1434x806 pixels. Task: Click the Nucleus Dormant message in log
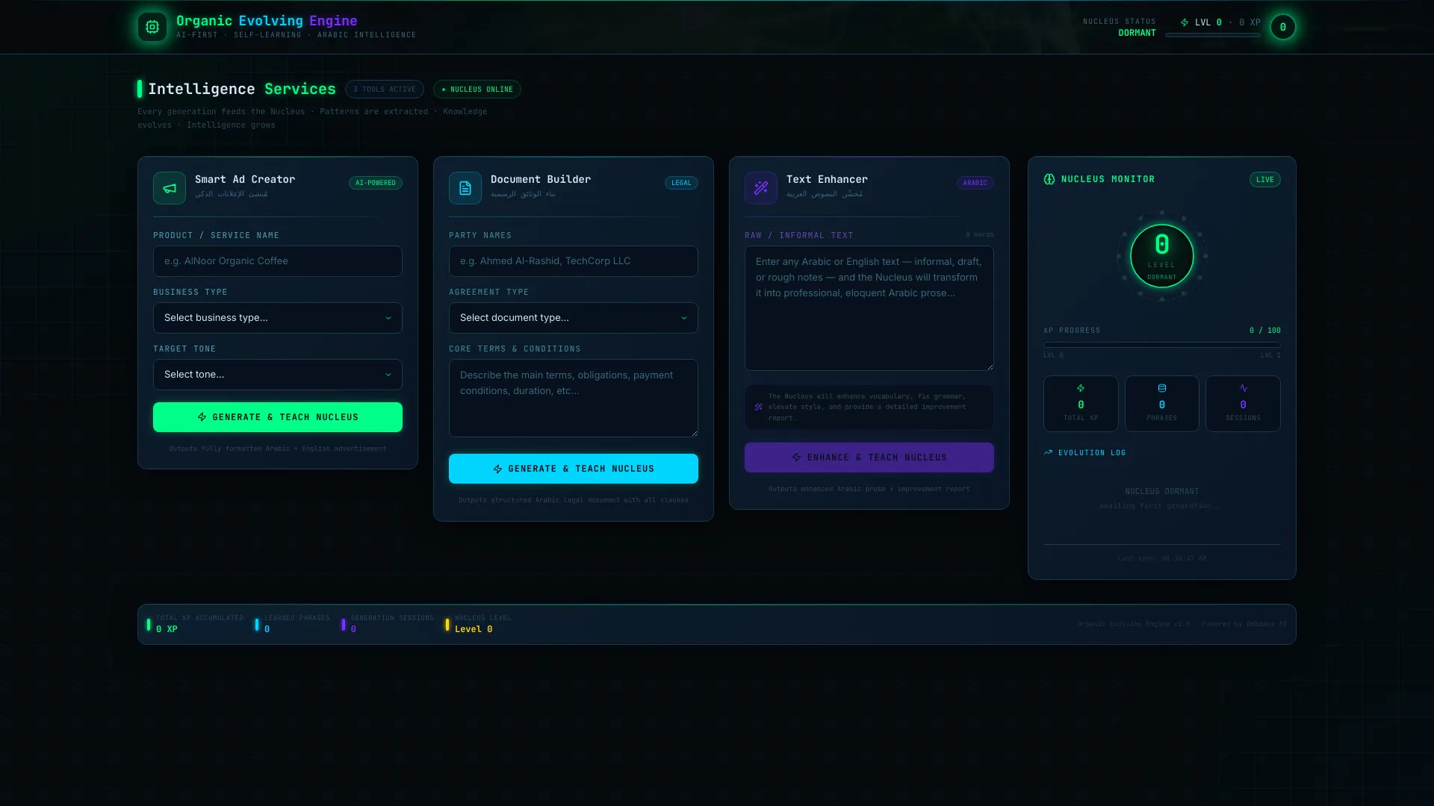(x=1162, y=491)
